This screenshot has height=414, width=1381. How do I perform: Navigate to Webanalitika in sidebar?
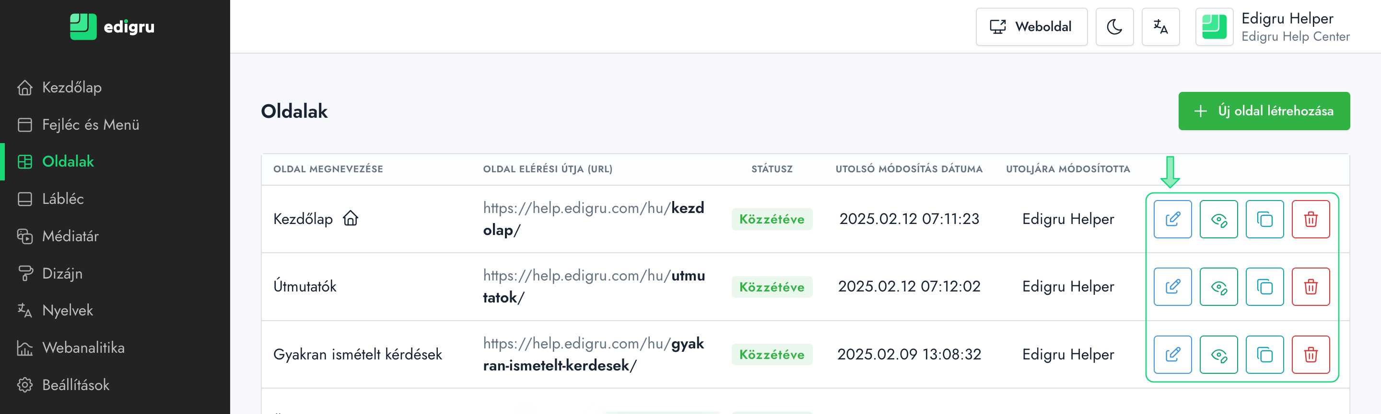83,347
